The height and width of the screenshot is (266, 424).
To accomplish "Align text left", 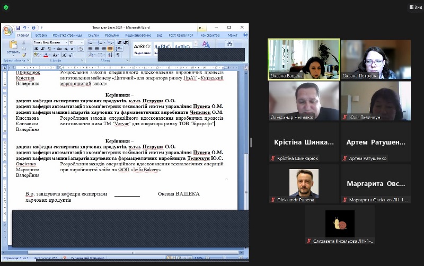I will coord(90,49).
